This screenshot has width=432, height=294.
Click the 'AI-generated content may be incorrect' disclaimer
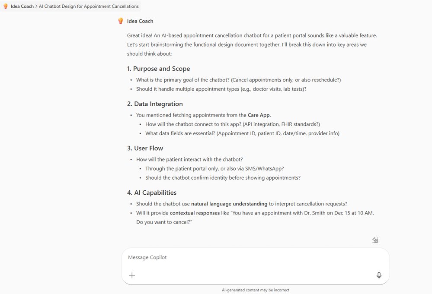click(x=256, y=290)
